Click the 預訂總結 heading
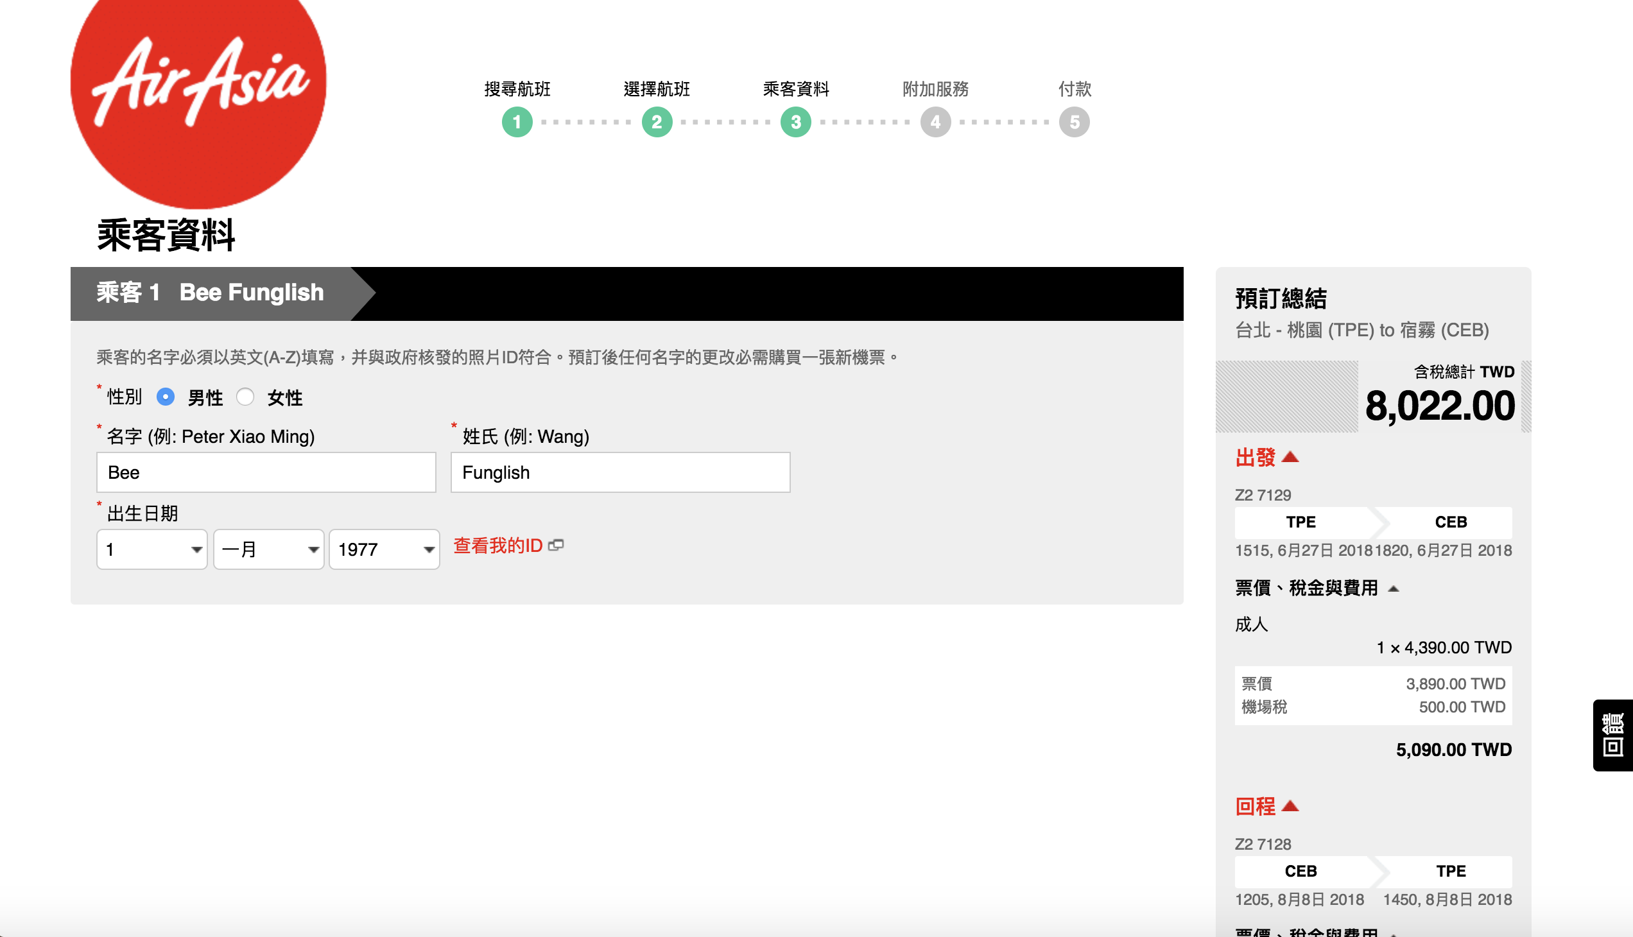Screen dimensions: 1633x937 [x=1281, y=298]
